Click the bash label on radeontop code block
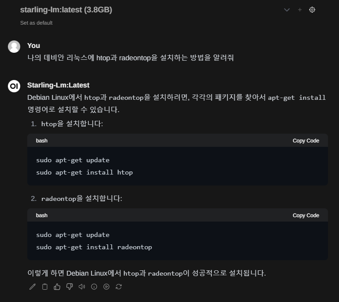The height and width of the screenshot is (302, 339). (x=42, y=215)
